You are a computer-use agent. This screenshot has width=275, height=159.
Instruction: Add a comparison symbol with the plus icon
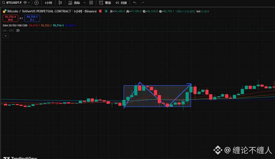tap(37, 3)
